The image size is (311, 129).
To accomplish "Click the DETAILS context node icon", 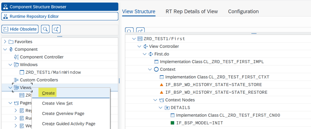I will coord(167,107).
